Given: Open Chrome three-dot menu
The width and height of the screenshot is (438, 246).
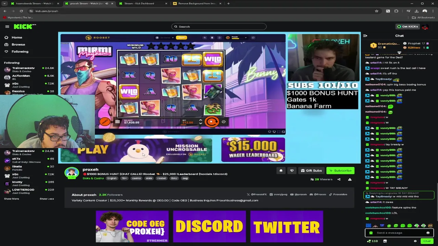Looking at the screenshot, I should pyautogui.click(x=433, y=11).
